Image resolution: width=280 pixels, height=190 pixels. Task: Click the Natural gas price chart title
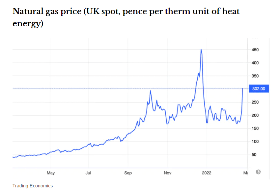126,18
